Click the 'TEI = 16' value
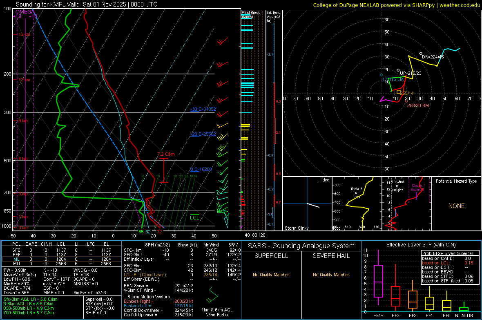Screen dimensions: 482x320 pos(81,275)
